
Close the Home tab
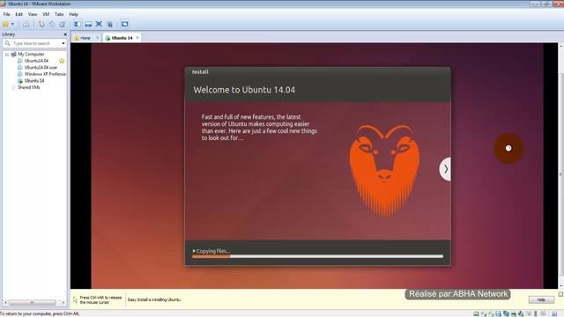97,38
